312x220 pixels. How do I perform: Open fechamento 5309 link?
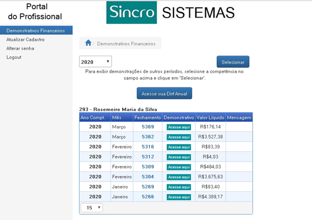pyautogui.click(x=148, y=167)
